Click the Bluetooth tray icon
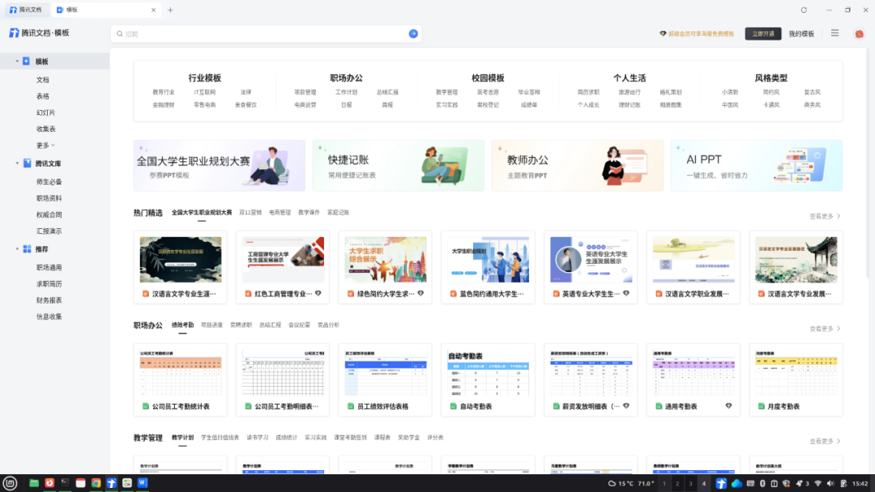The image size is (875, 492). tap(762, 484)
